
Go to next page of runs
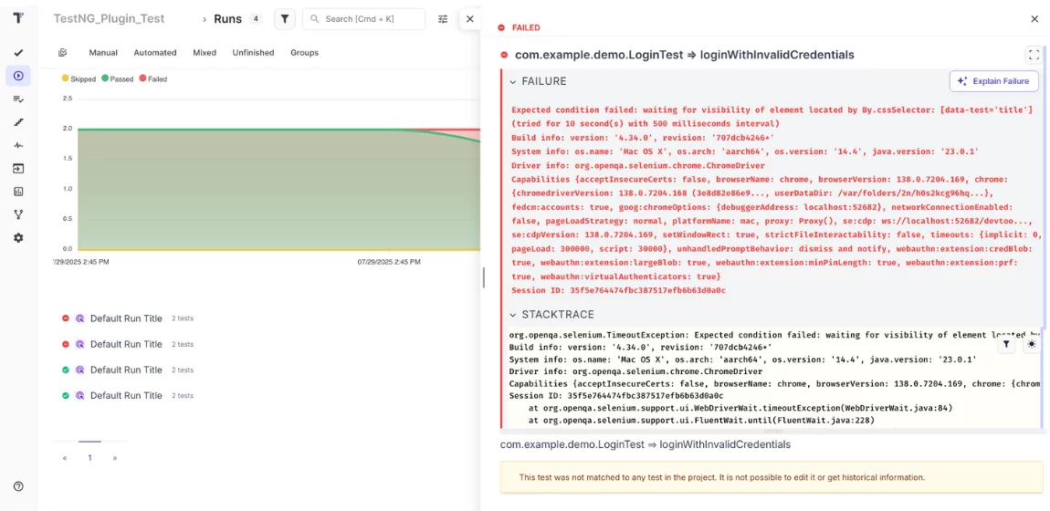point(114,458)
